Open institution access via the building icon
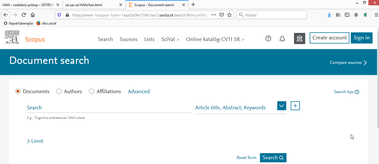379x164 pixels. [299, 38]
